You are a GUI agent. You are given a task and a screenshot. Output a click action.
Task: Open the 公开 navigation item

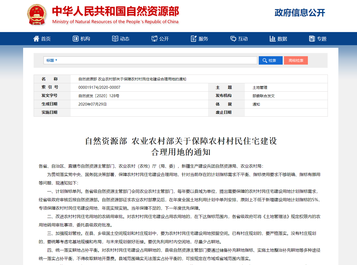pos(160,39)
